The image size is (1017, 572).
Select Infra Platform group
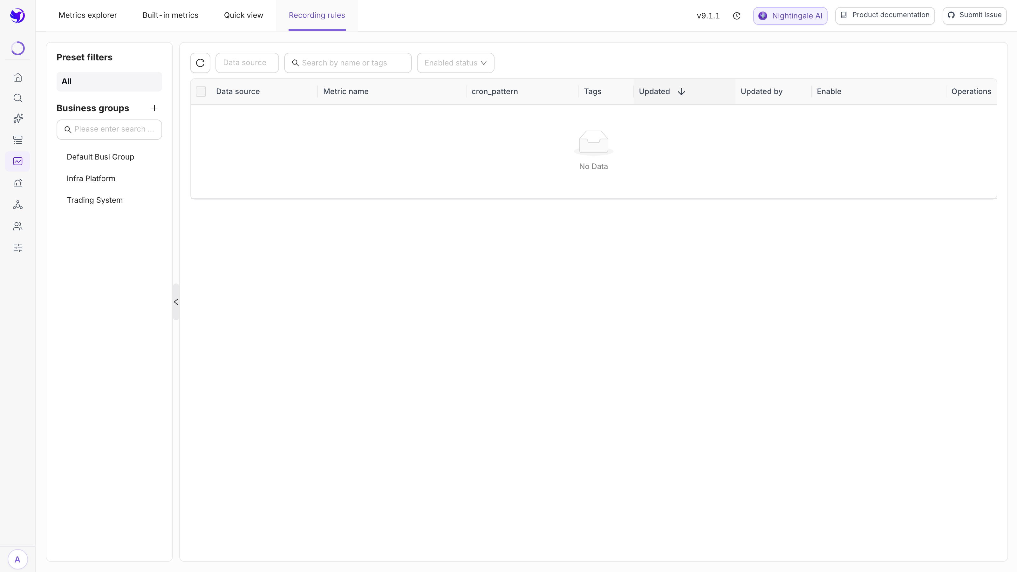91,178
